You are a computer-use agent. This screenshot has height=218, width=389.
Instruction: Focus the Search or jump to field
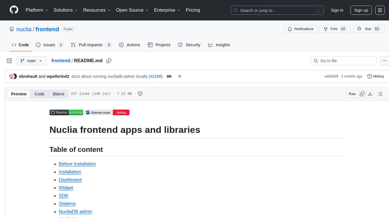pyautogui.click(x=277, y=10)
